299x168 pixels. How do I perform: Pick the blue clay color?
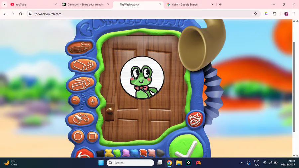point(134,153)
